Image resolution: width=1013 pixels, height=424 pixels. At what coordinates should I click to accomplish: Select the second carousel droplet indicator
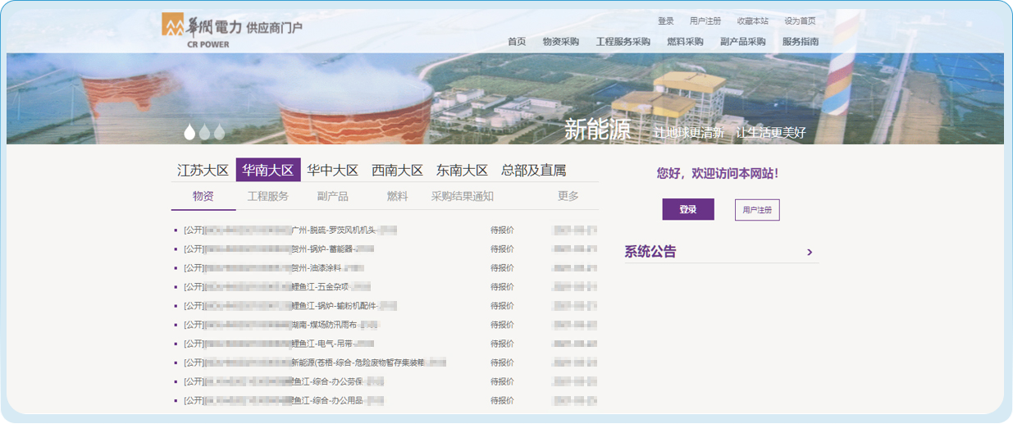(204, 131)
